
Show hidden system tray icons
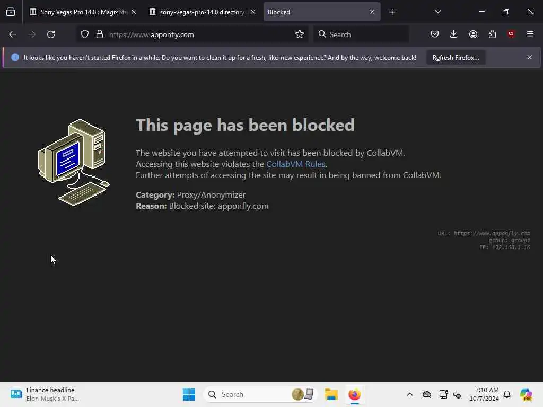click(410, 394)
